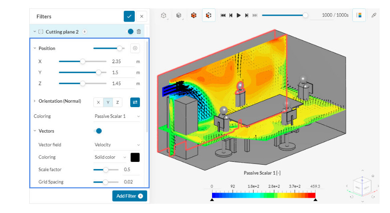
Task: Toggle the color legend button
Action: click(x=359, y=15)
